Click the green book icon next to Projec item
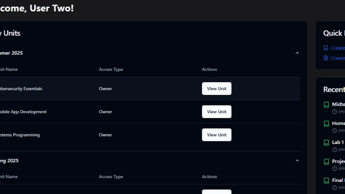Screen dimensions: 345x194 [x=326, y=162]
